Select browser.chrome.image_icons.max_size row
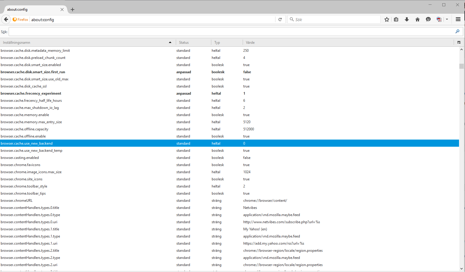465x272 pixels. tap(230, 172)
